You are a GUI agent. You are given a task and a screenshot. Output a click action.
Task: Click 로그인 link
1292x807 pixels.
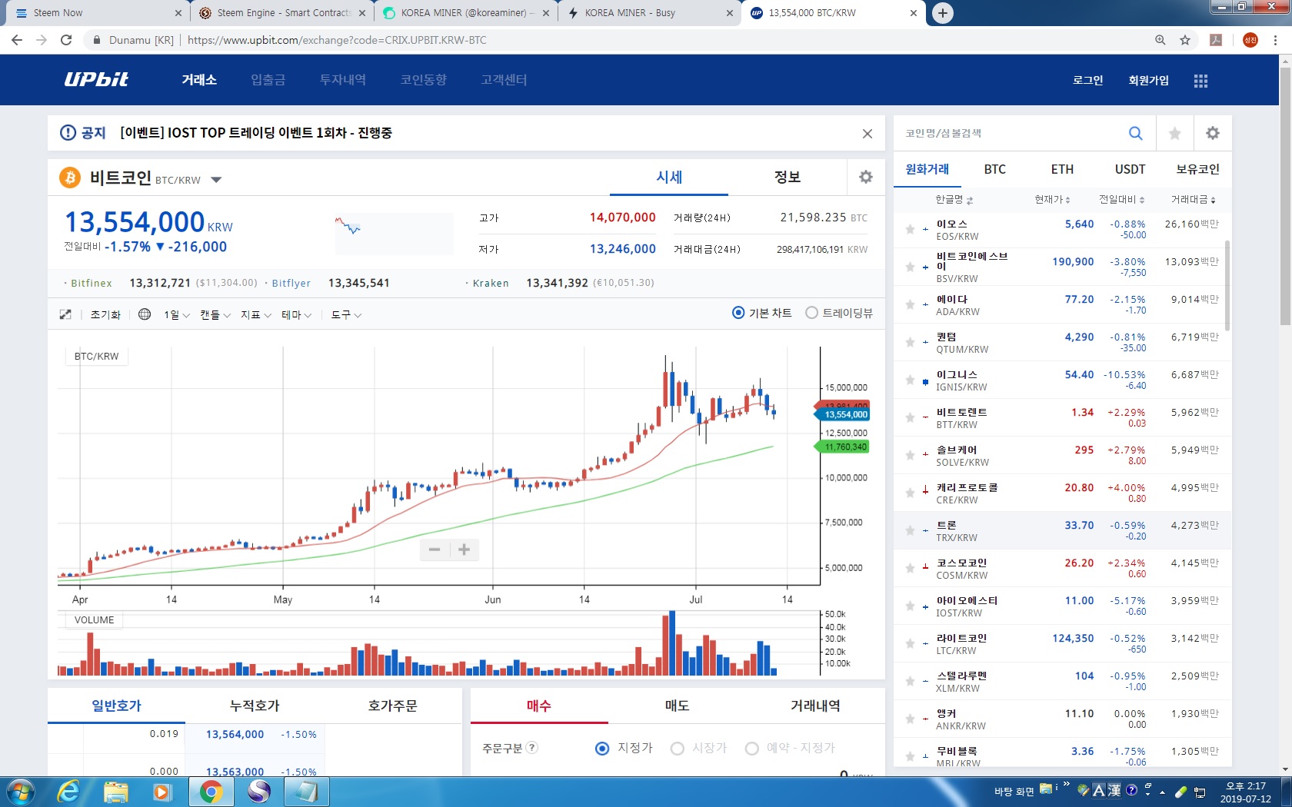tap(1087, 81)
